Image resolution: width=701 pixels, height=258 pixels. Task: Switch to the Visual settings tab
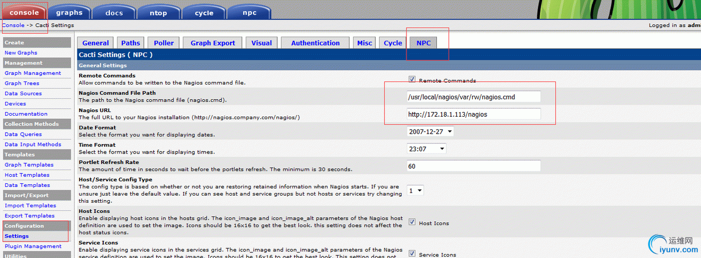pos(261,43)
